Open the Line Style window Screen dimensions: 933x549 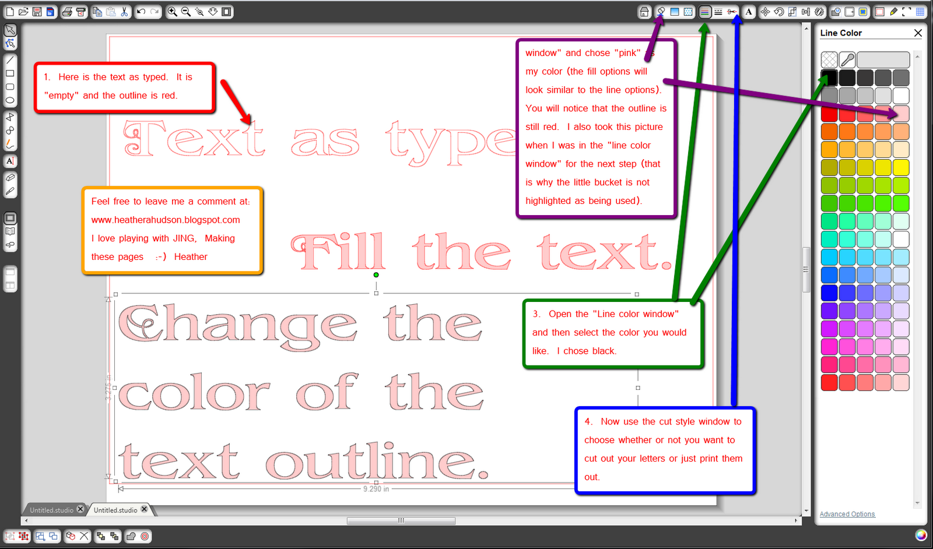click(x=718, y=12)
